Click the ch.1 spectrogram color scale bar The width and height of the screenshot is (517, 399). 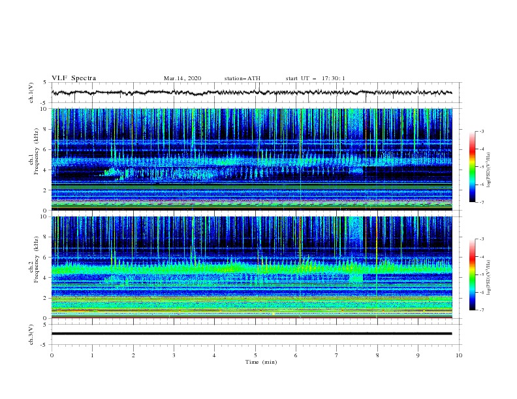tap(472, 167)
